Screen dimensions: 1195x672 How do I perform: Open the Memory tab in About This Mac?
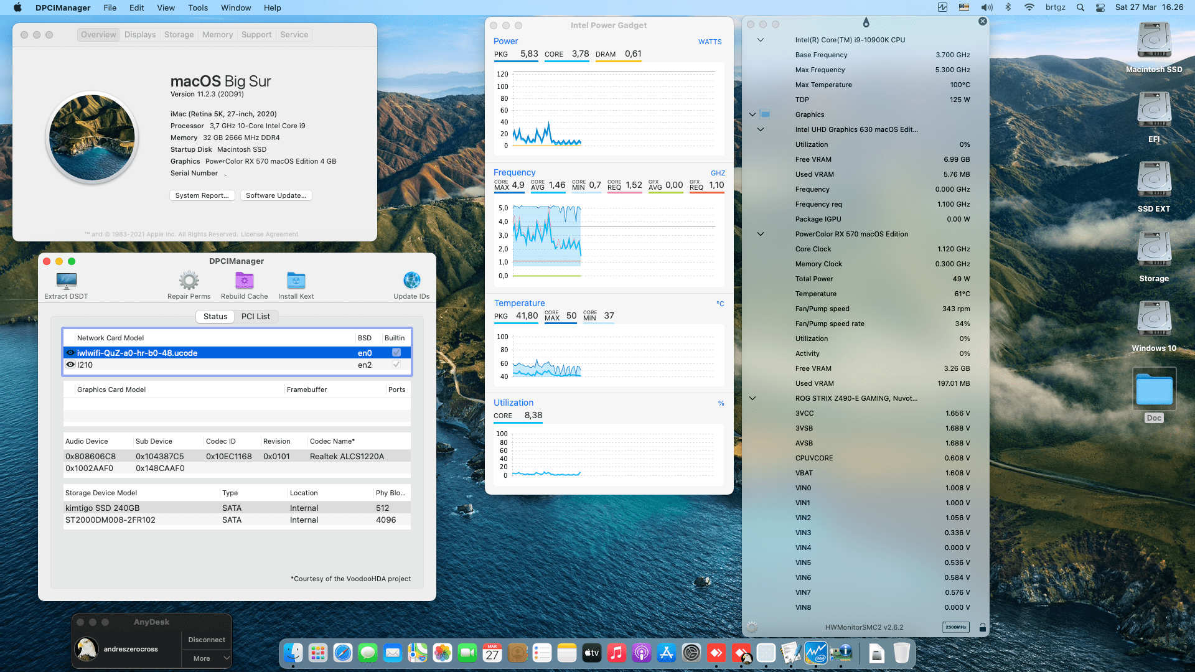[217, 34]
